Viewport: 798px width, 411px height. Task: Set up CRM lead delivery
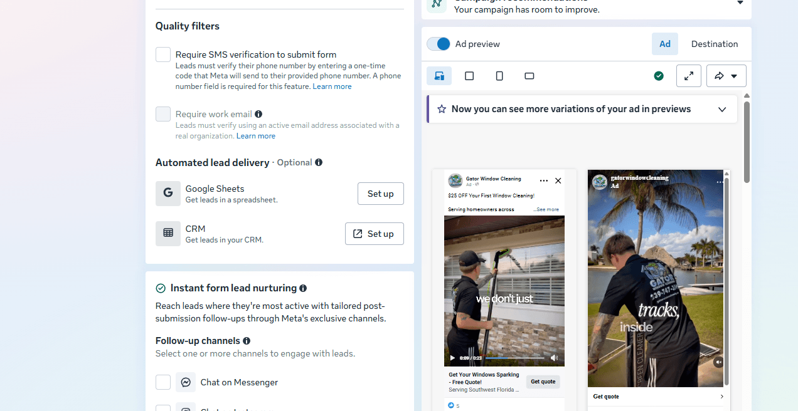(x=375, y=234)
